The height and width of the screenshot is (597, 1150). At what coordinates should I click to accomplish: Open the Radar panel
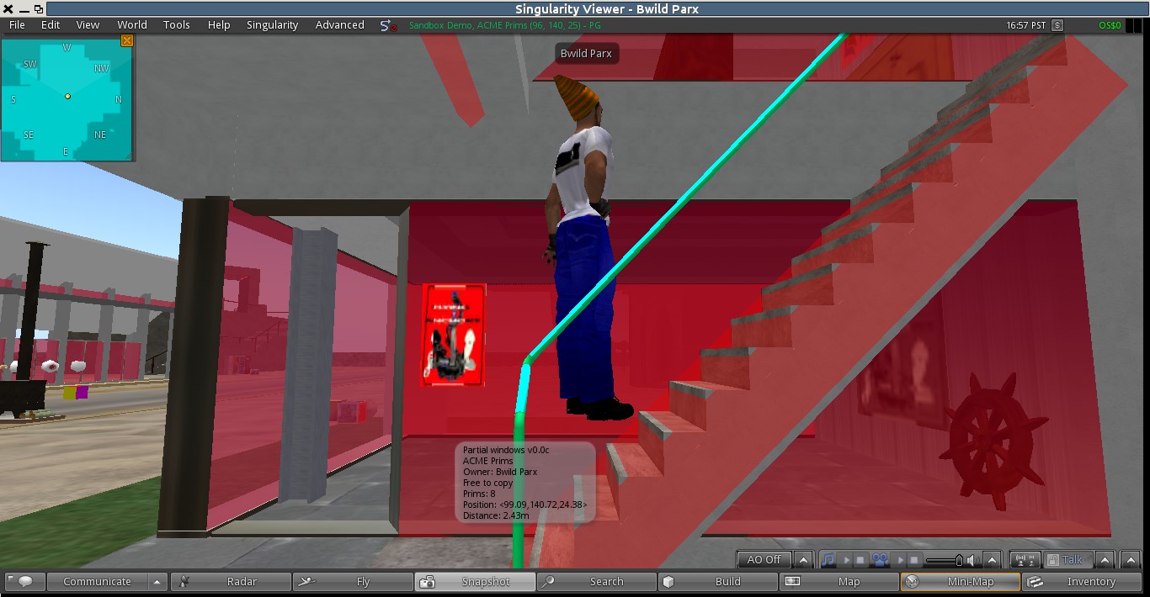click(231, 581)
